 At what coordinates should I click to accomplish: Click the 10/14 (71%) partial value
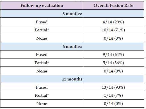point(113,30)
